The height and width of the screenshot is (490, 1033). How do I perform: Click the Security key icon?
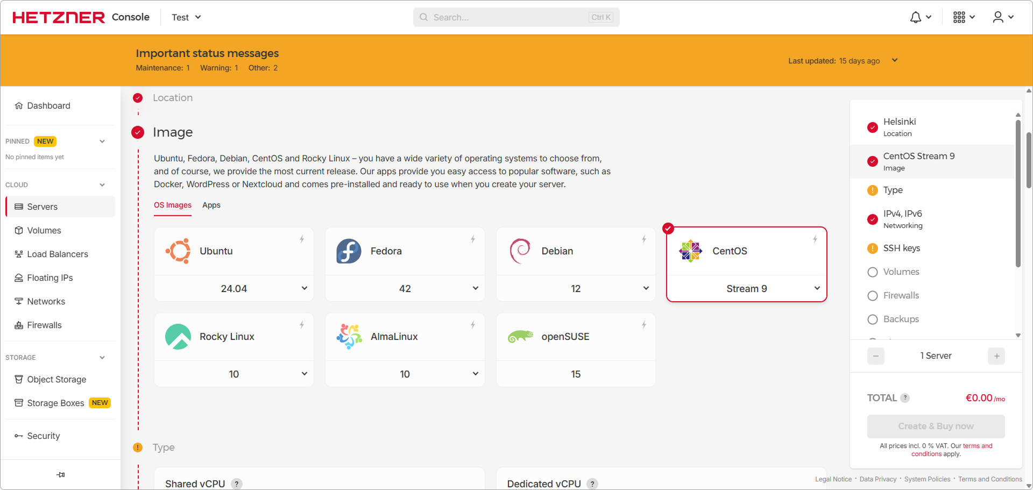pyautogui.click(x=19, y=436)
